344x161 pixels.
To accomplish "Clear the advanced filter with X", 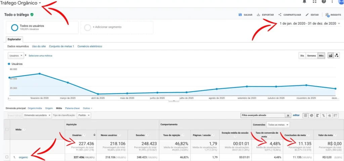I will [288, 115].
